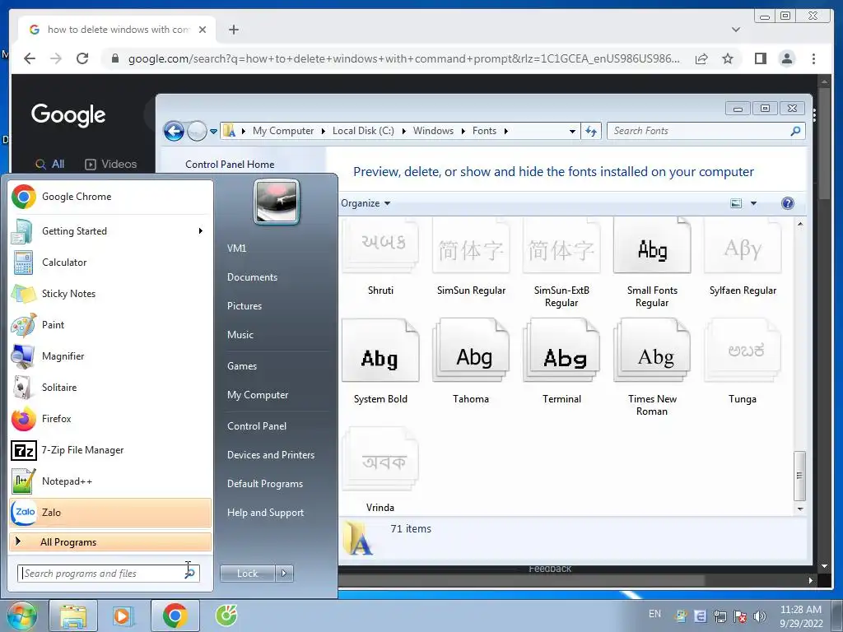Open Control Panel Home link
The image size is (843, 632).
(230, 165)
